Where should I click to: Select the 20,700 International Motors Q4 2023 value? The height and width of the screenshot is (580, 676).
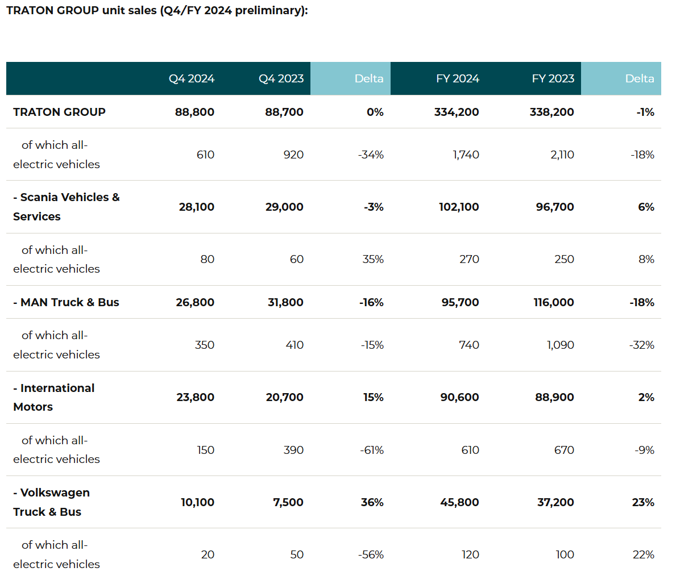pyautogui.click(x=284, y=397)
